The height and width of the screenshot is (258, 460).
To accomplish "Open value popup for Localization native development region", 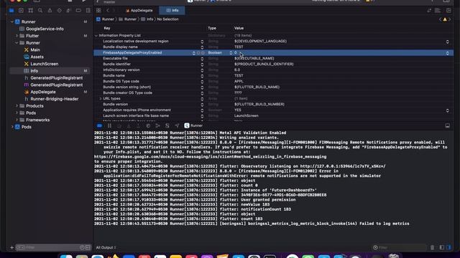I will click(447, 42).
